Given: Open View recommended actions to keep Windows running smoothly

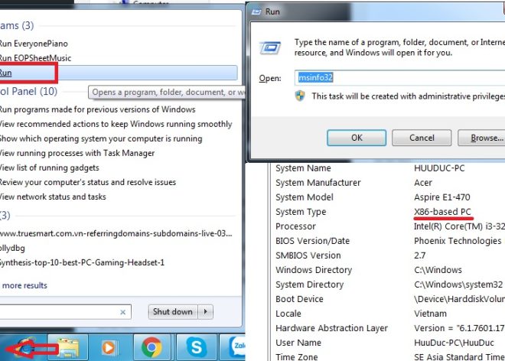Looking at the screenshot, I should coord(116,124).
